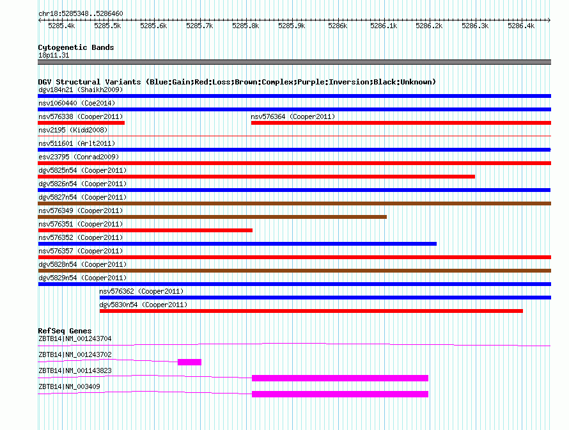Select the red bar under nsv576357

coord(294,257)
